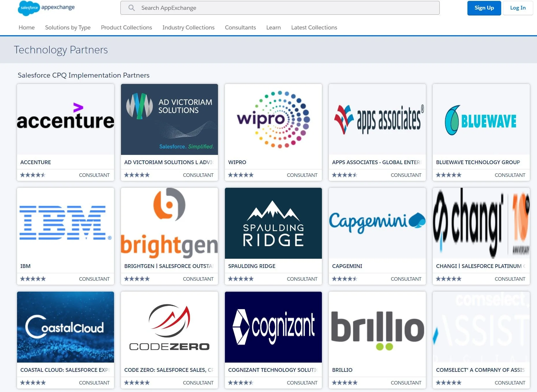Screen dimensions: 537x392
Task: Click SPAULDING RIDGE listing title
Action: (252, 266)
